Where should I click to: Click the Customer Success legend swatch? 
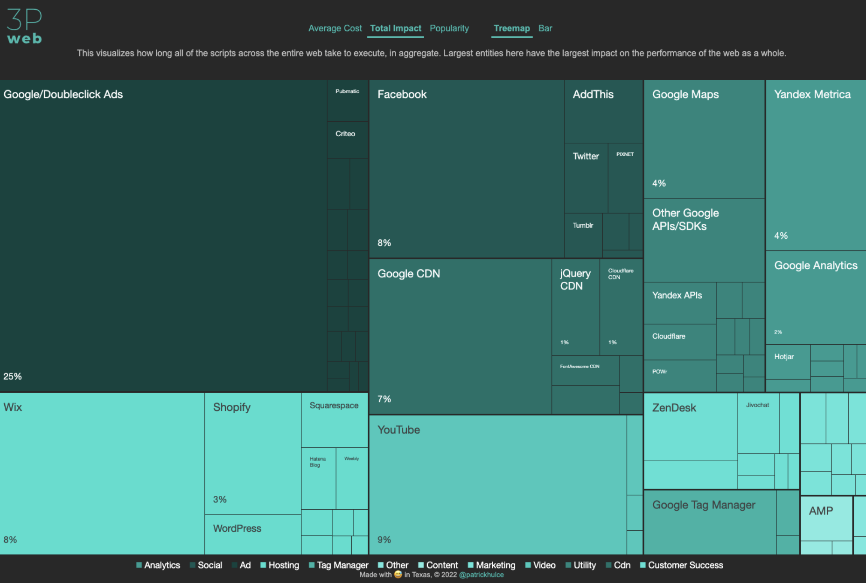[x=643, y=565]
